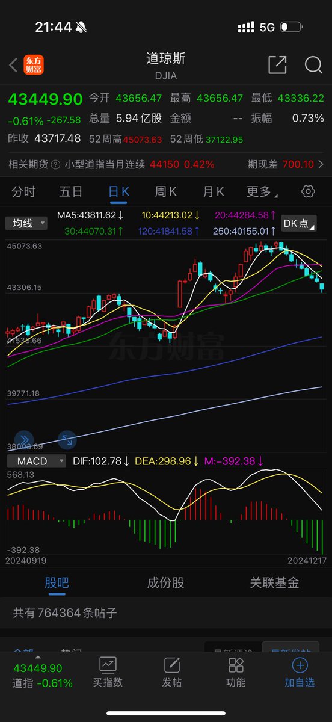Tap the 道琼斯 DJIA title
Viewport: 332px width, 722px height.
[x=166, y=65]
